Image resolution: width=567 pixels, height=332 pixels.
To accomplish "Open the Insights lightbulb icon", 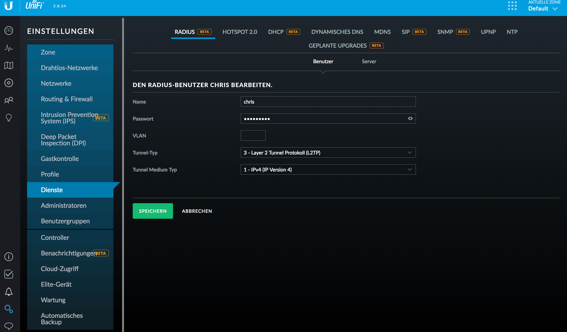I will (x=9, y=118).
